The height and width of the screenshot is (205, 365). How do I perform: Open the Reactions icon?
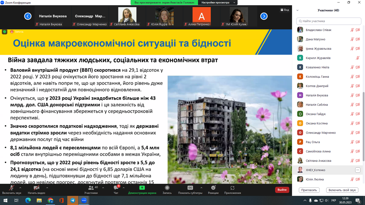tap(213, 188)
